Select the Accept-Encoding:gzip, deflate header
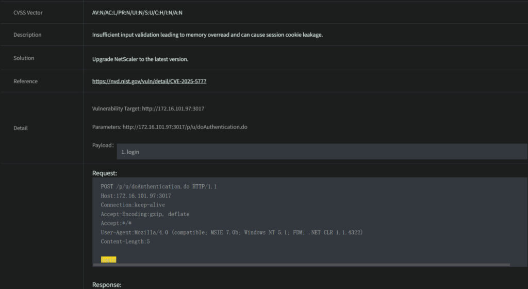Image resolution: width=528 pixels, height=289 pixels. point(145,214)
